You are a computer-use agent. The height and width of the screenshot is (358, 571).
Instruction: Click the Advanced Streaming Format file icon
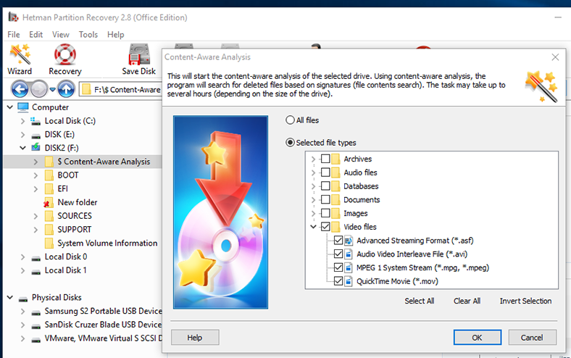[x=349, y=241]
